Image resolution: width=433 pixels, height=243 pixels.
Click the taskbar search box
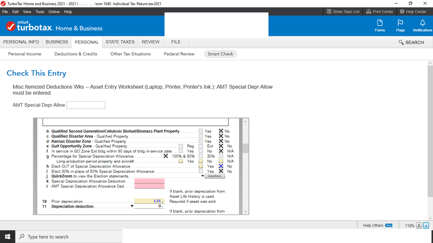pos(69,237)
